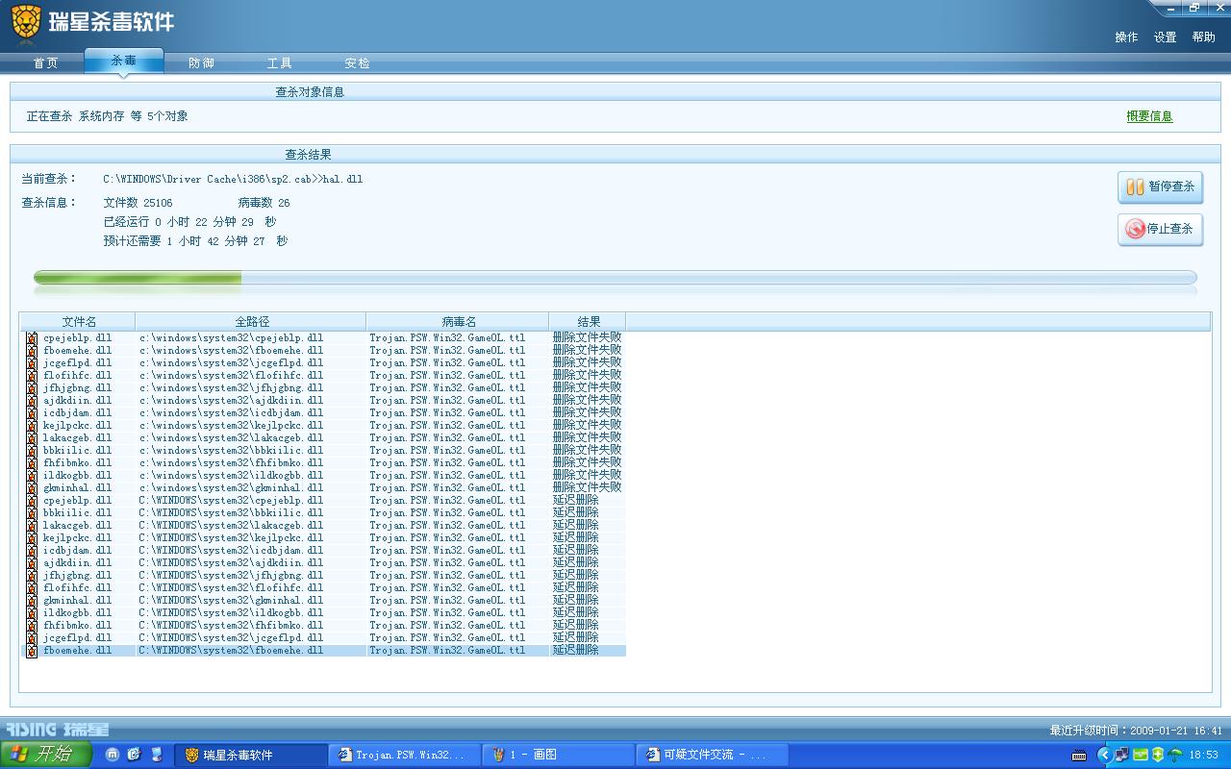Open the 操作 menu

[1126, 37]
